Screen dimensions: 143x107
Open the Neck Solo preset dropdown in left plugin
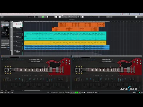(x=41, y=59)
